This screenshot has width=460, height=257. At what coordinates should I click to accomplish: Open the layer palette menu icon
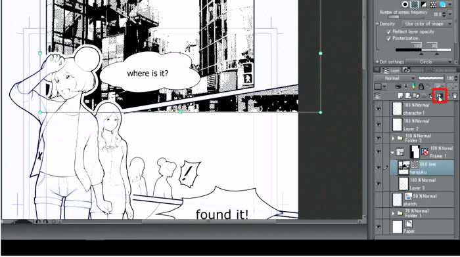[377, 96]
